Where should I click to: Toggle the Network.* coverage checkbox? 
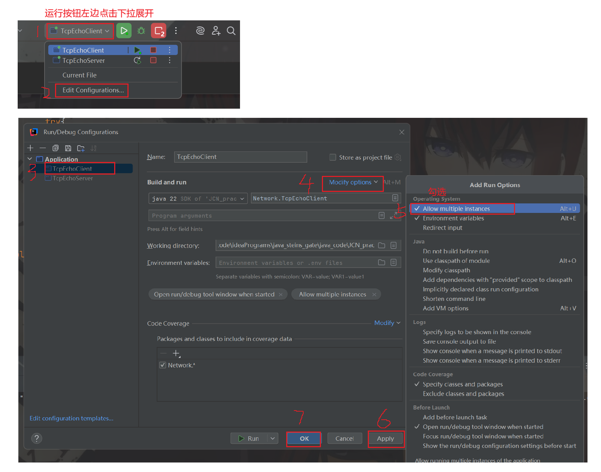pyautogui.click(x=163, y=365)
